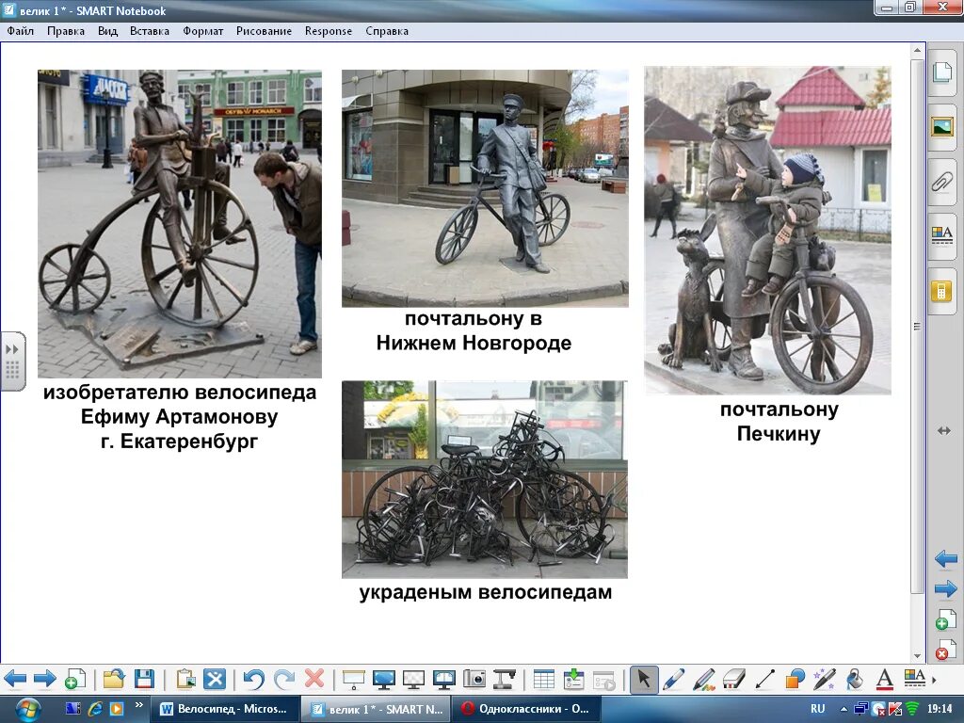Open the Response menu
The image size is (964, 723).
[x=329, y=31]
